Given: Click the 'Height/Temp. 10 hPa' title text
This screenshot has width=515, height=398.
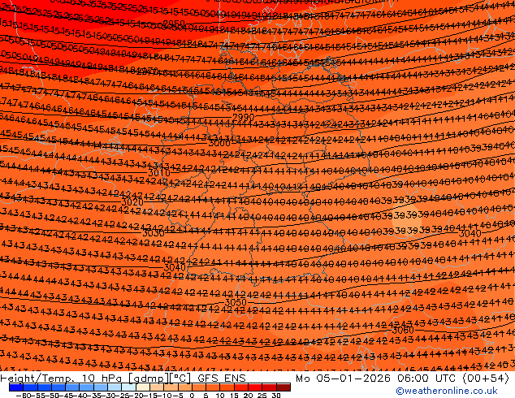Looking at the screenshot, I should point(63,379).
